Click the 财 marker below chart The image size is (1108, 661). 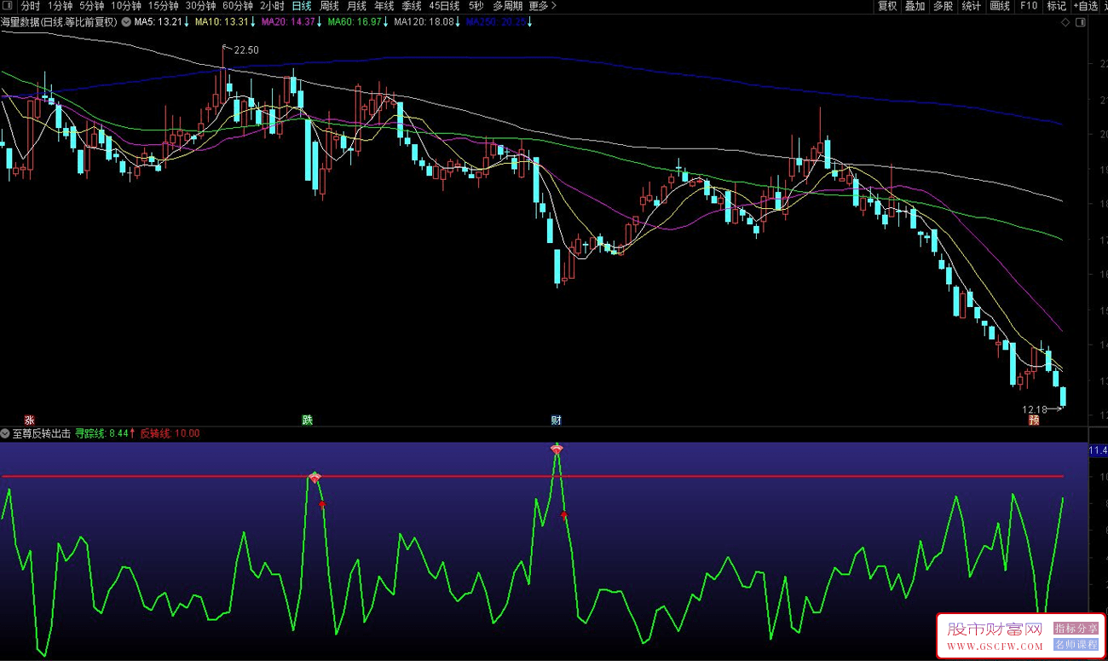(556, 420)
